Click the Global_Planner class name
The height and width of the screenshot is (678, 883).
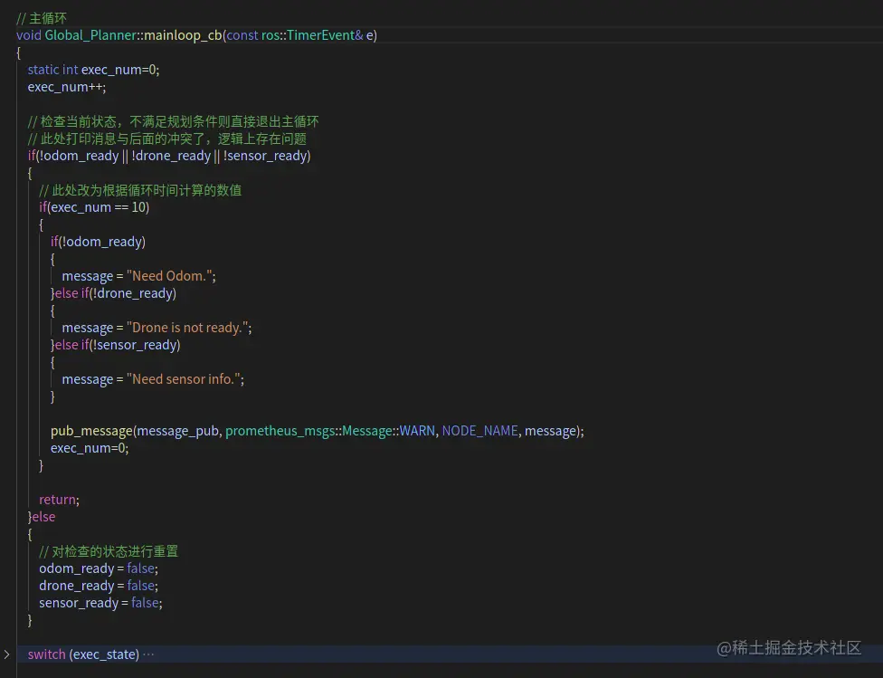(90, 35)
